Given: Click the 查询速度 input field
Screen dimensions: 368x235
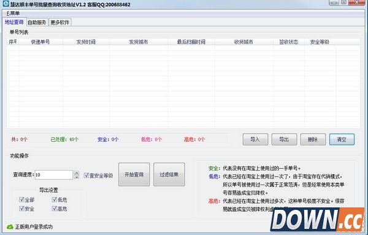Looking at the screenshot, I should pyautogui.click(x=54, y=175).
